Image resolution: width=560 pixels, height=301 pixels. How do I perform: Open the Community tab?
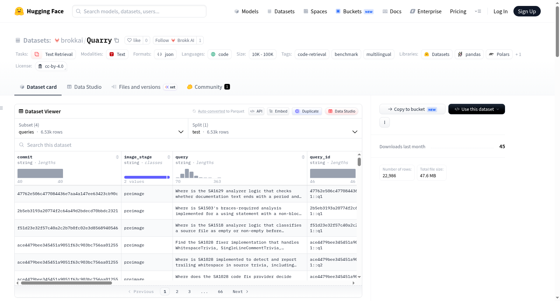coord(209,87)
